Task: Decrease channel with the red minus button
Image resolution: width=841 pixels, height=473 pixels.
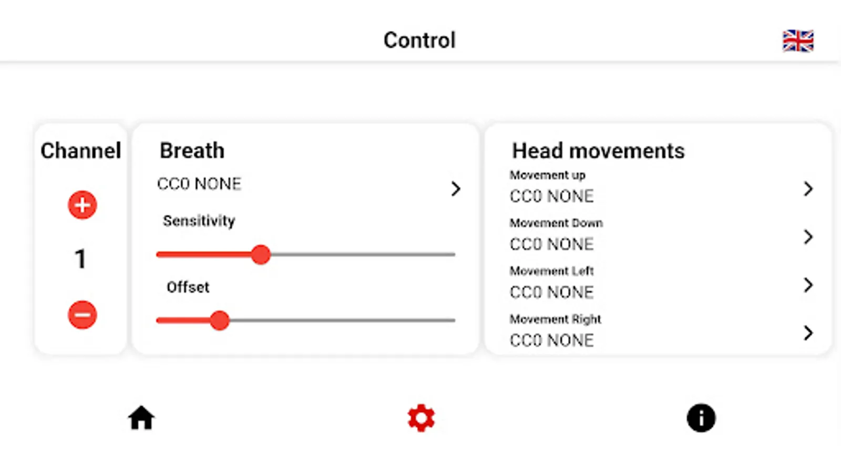Action: (x=83, y=315)
